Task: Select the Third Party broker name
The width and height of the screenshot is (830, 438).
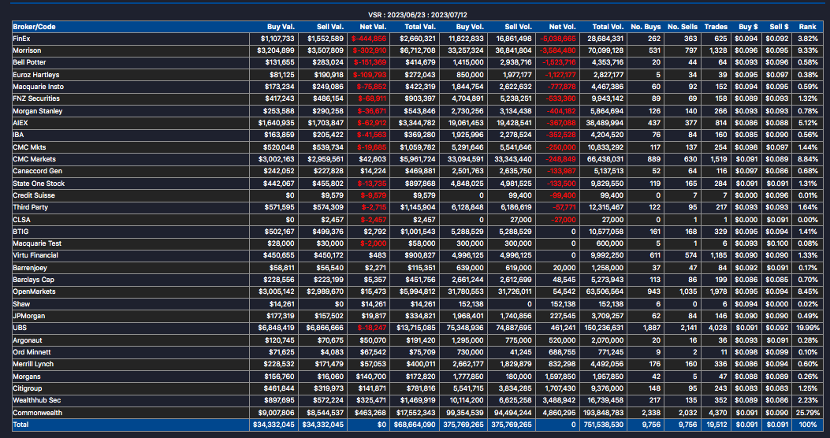Action: 30,207
